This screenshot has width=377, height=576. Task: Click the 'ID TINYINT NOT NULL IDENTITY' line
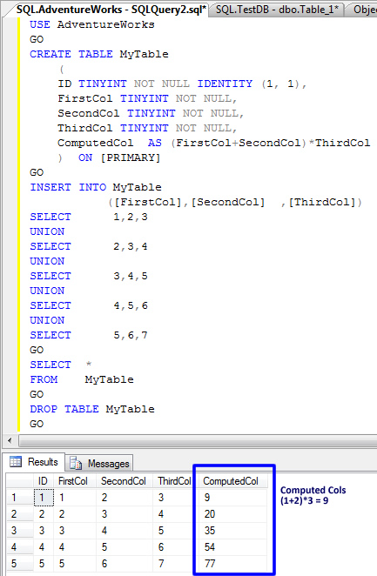tap(182, 84)
